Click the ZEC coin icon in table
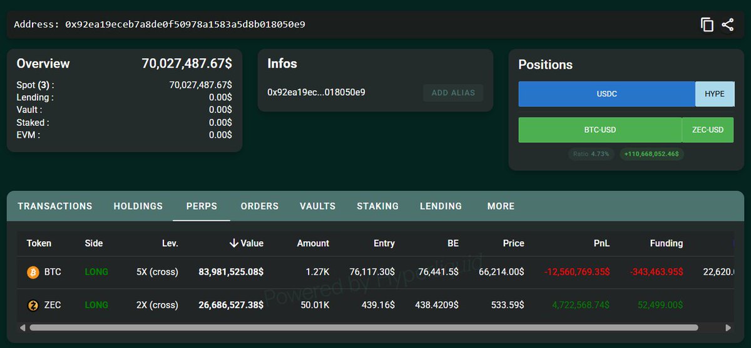Screen dimensions: 751x348 (x=33, y=305)
